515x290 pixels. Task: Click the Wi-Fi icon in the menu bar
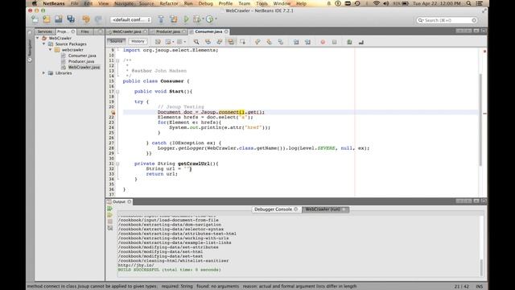376,3
